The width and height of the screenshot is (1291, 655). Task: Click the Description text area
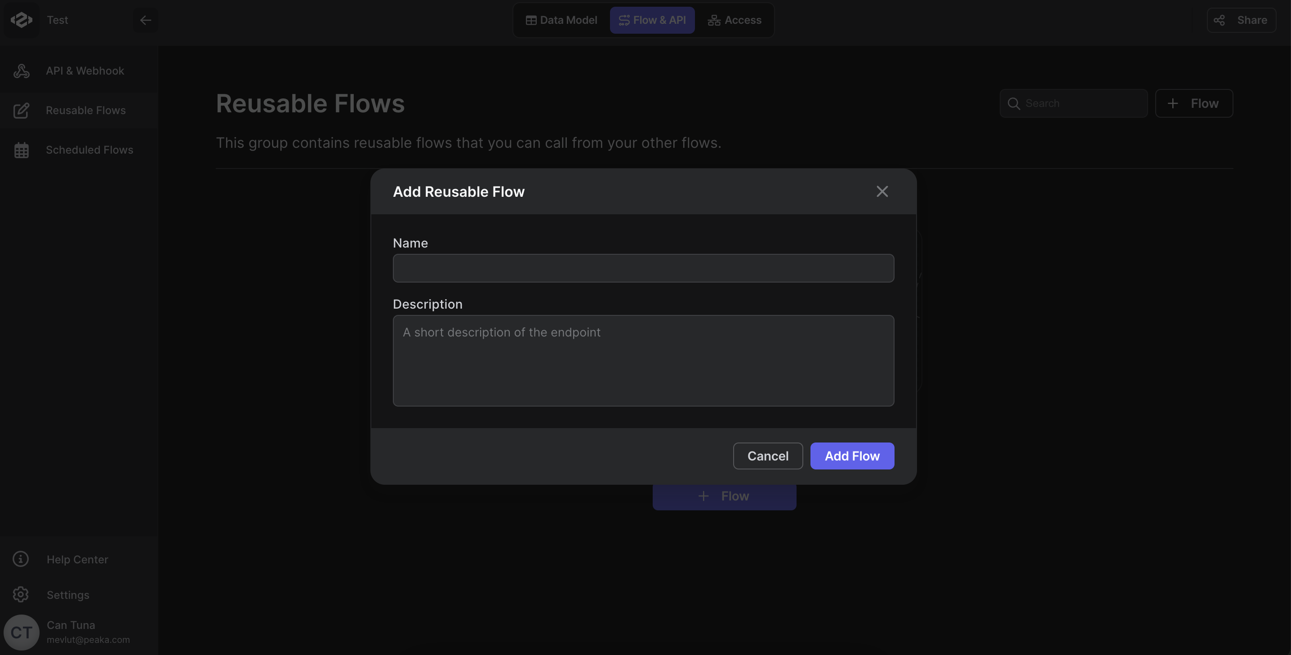644,361
